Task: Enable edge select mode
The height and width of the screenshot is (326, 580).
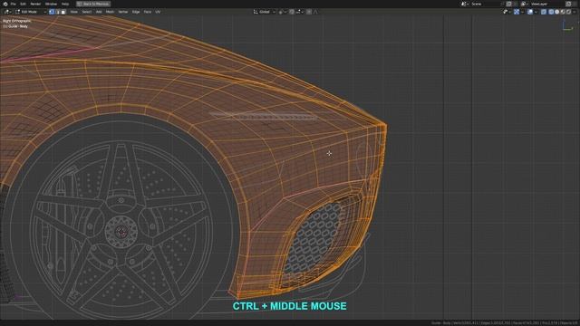Action: coord(57,12)
